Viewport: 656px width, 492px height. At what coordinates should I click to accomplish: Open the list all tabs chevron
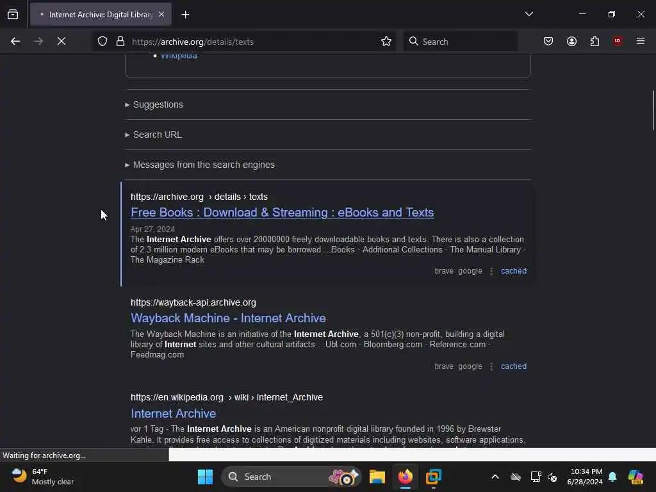point(529,14)
